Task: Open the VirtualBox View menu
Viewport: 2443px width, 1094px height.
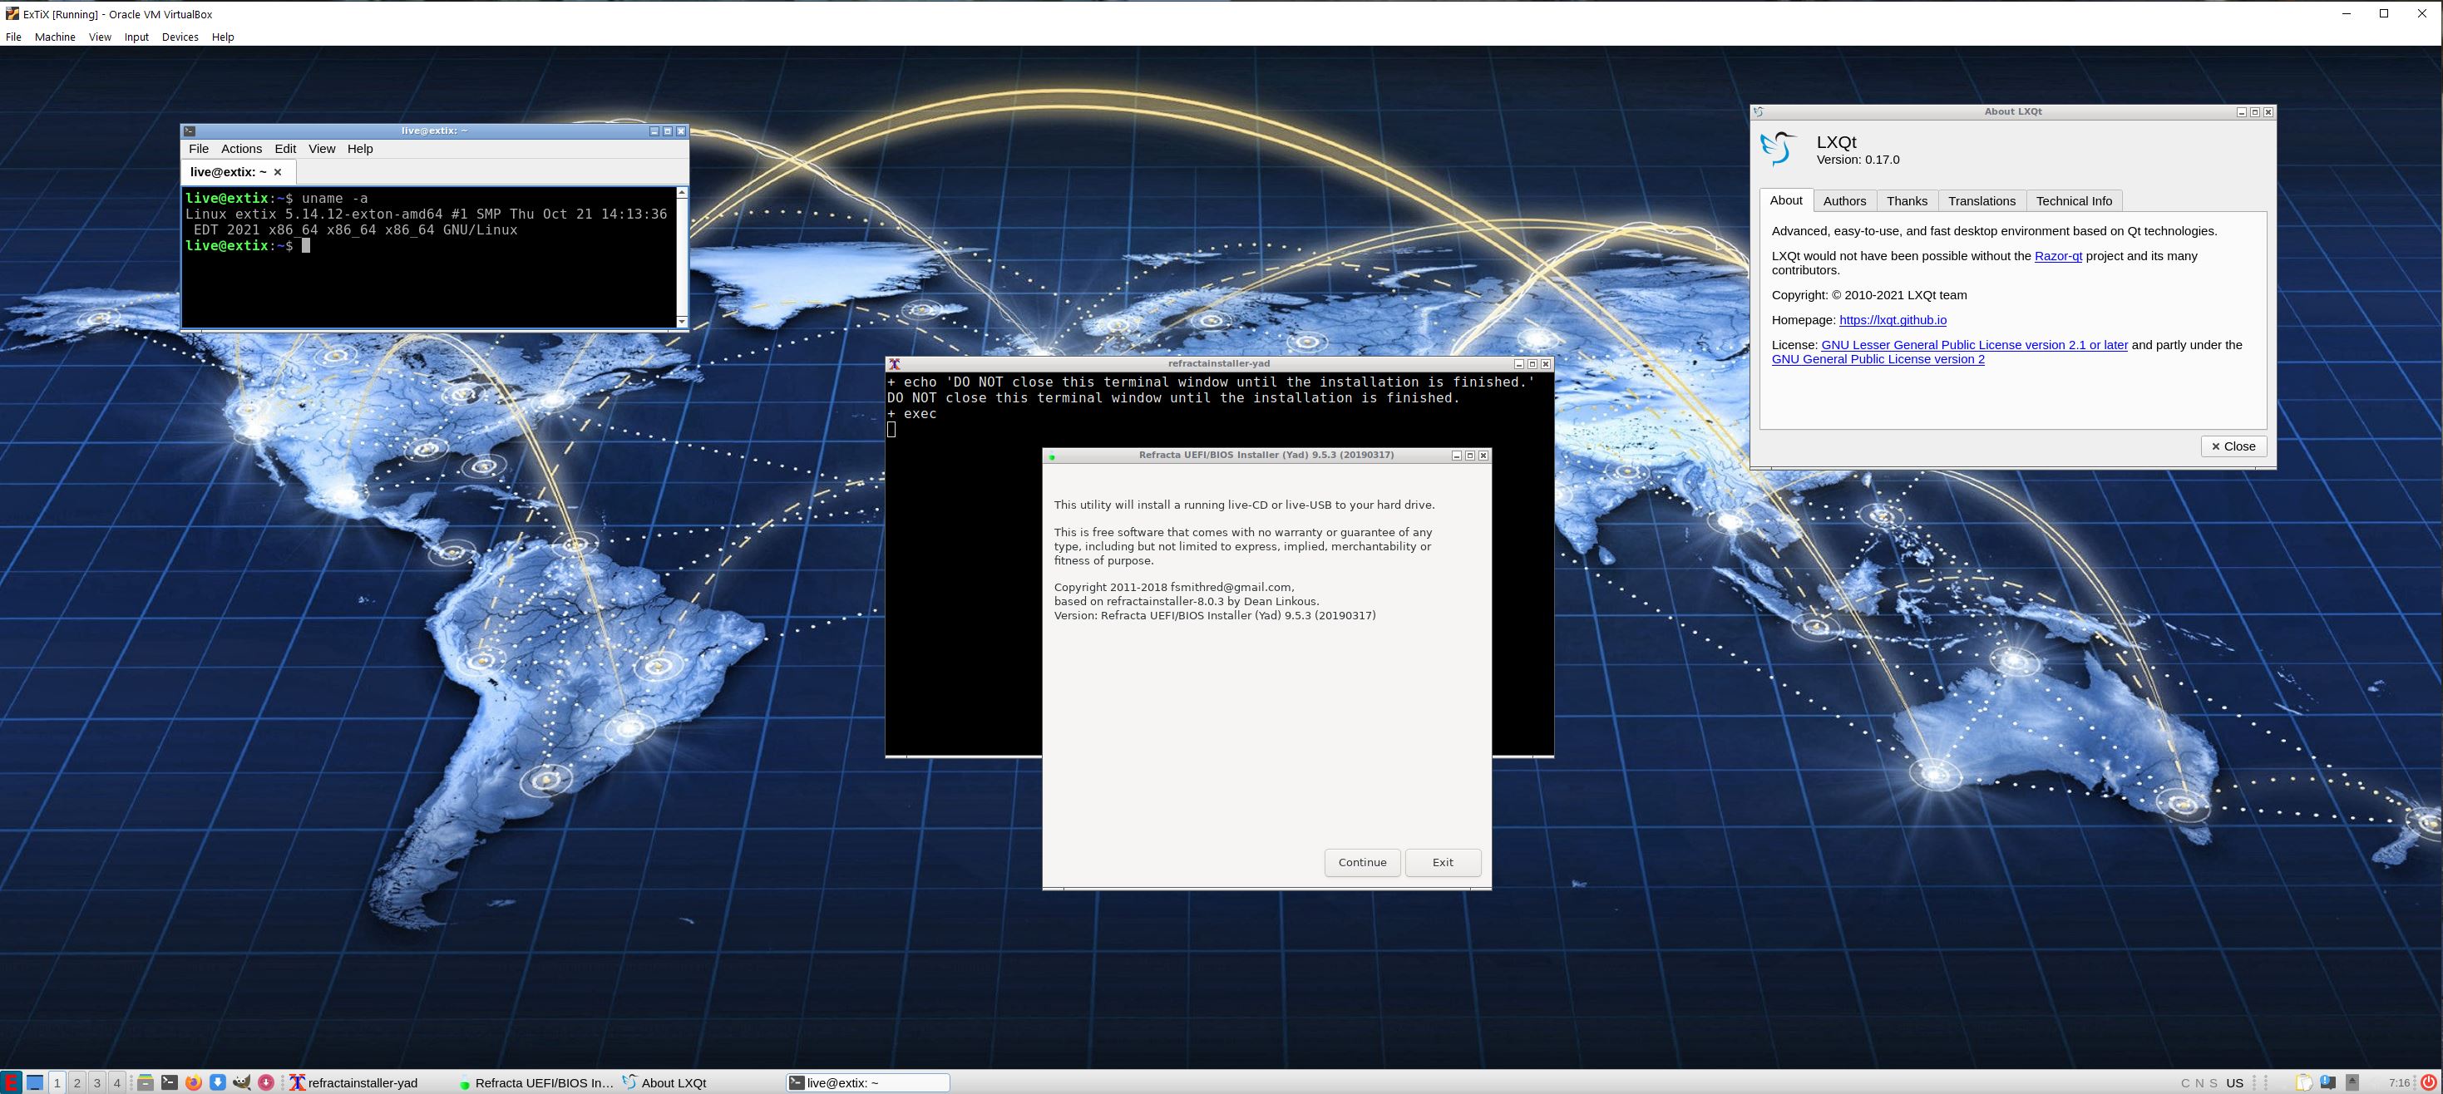Action: (100, 37)
